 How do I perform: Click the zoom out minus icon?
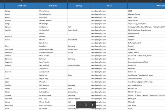click(x=80, y=105)
